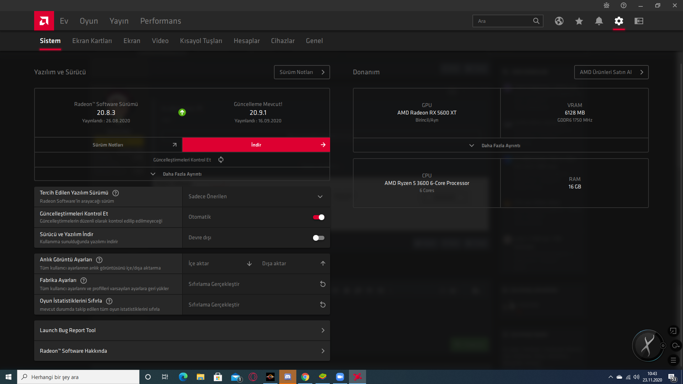Open the web browser globe icon

point(559,21)
